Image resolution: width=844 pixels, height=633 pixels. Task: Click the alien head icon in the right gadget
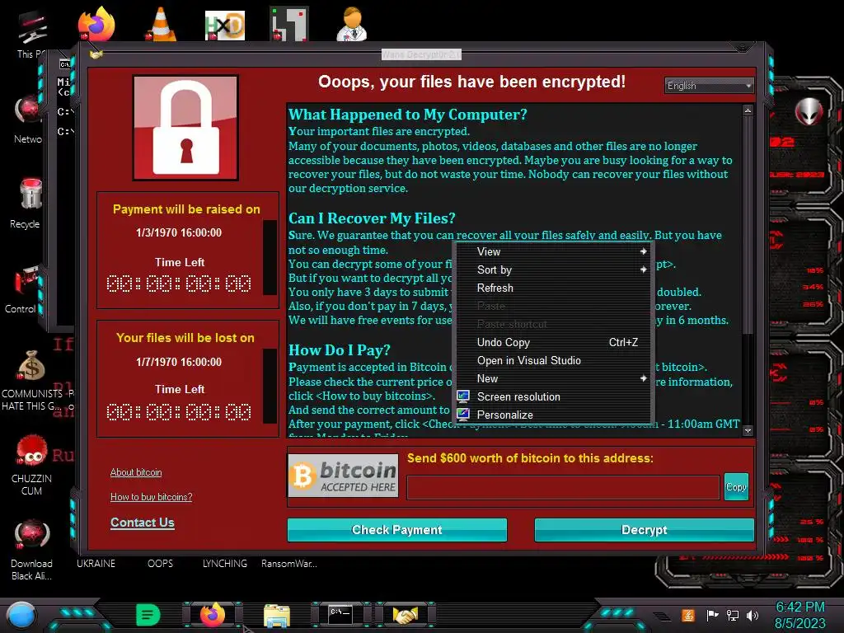click(x=809, y=111)
